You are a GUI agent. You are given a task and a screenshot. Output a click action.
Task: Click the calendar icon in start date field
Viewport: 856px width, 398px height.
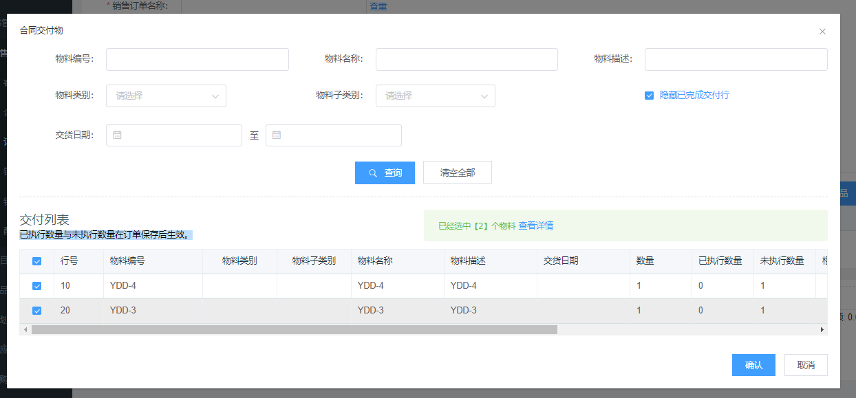(117, 135)
